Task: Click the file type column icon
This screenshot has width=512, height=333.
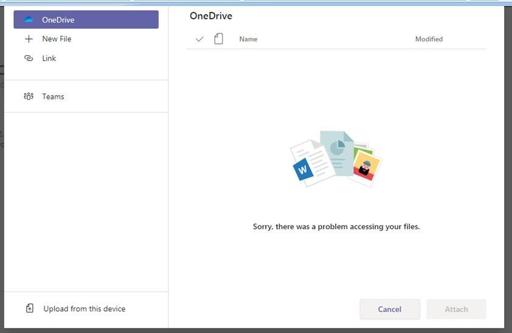Action: coord(218,39)
